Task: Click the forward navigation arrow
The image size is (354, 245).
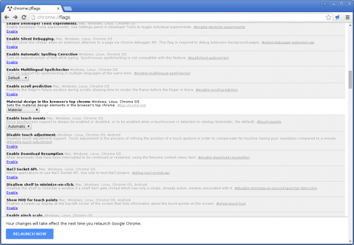Action: (x=15, y=17)
